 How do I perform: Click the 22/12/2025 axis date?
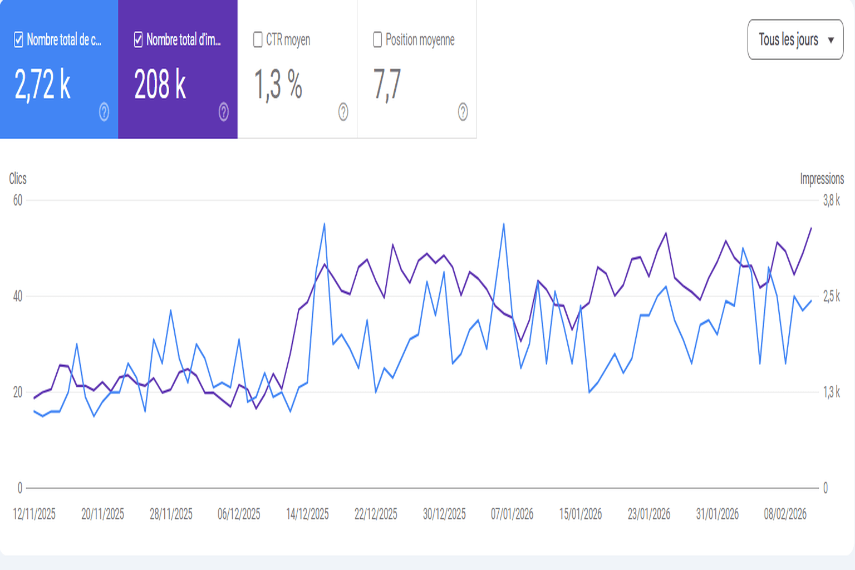coord(376,514)
